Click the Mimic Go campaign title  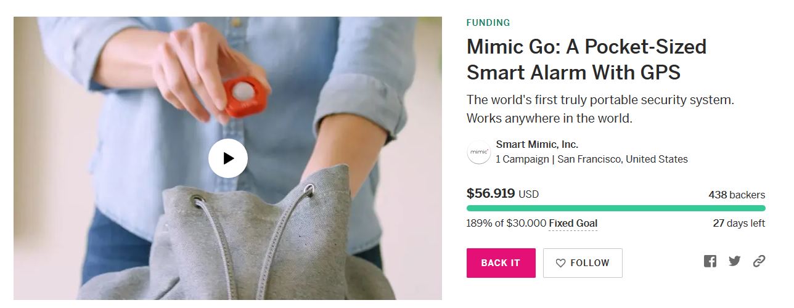(x=586, y=60)
